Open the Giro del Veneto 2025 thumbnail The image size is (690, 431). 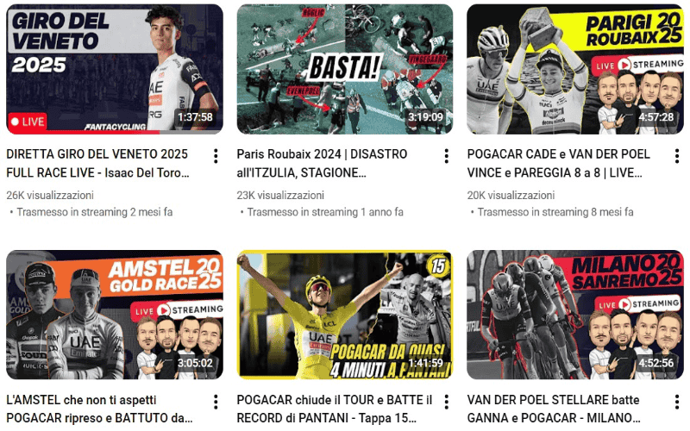[x=115, y=69]
